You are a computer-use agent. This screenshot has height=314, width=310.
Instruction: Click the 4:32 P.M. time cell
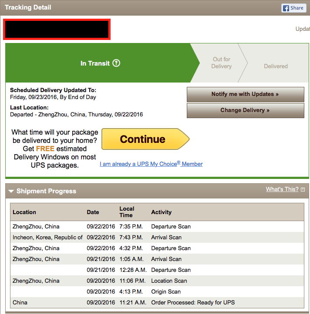coord(131,248)
